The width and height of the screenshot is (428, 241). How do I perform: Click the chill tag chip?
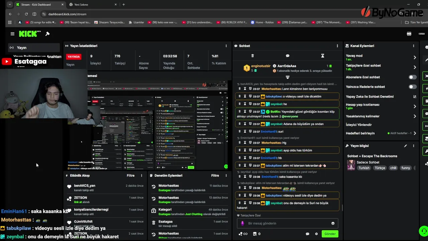tap(393, 168)
